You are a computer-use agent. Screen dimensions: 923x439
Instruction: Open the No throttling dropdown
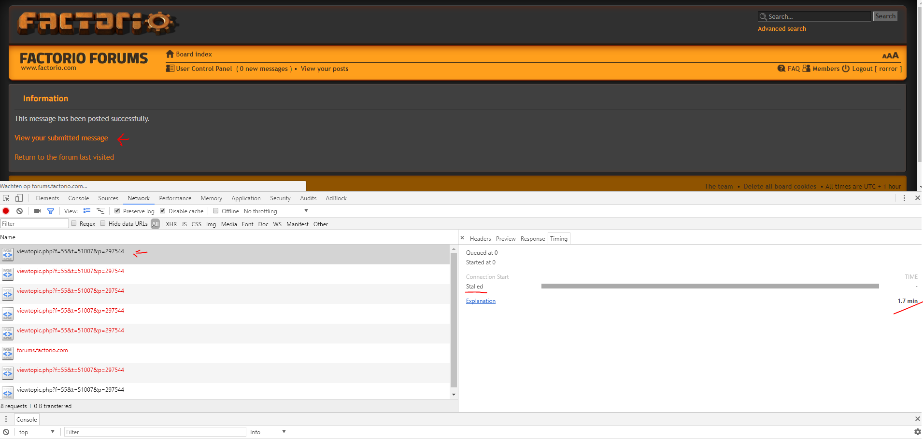point(276,211)
